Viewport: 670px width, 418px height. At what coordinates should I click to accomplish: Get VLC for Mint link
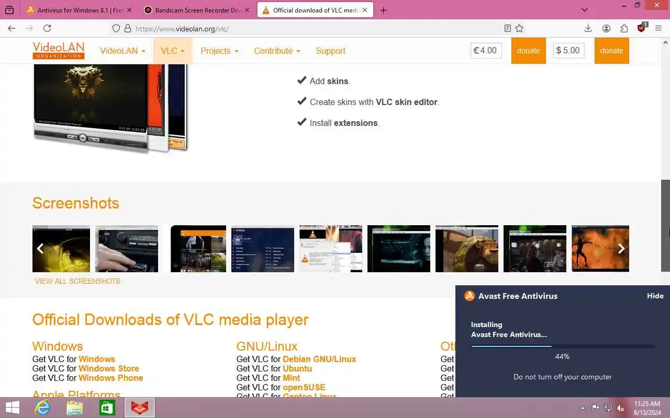click(x=292, y=378)
